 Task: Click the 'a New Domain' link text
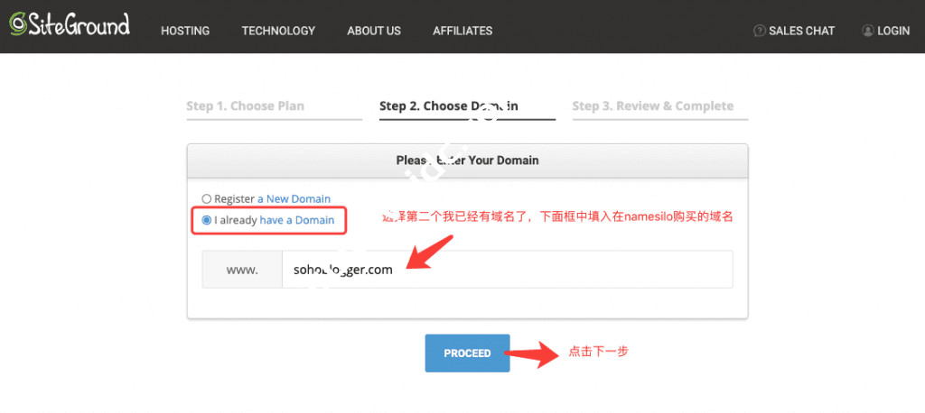click(294, 199)
